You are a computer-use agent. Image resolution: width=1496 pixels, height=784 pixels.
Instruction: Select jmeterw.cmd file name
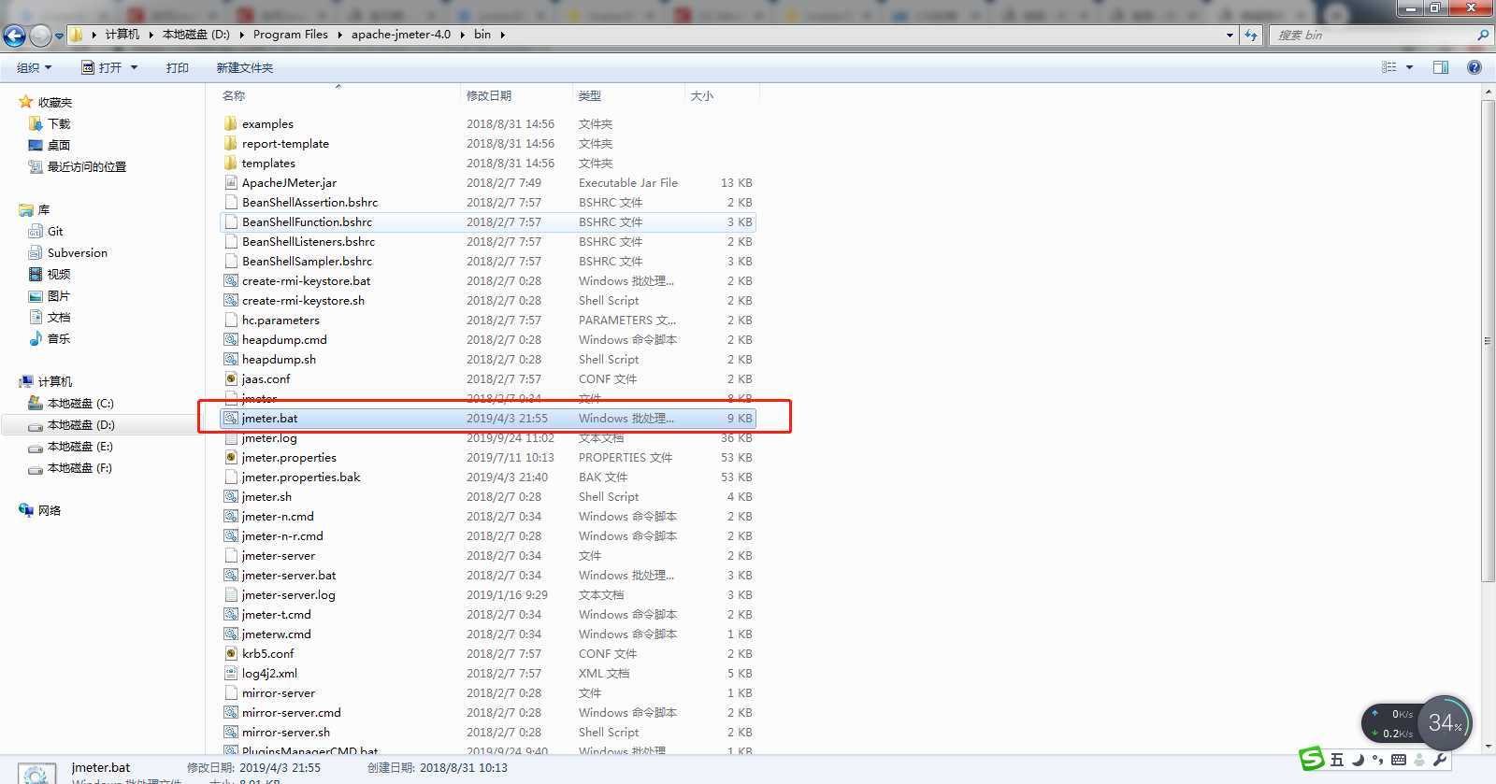[x=276, y=634]
